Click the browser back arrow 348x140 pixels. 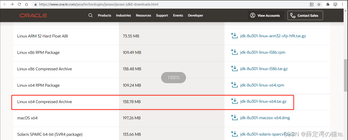5,4
